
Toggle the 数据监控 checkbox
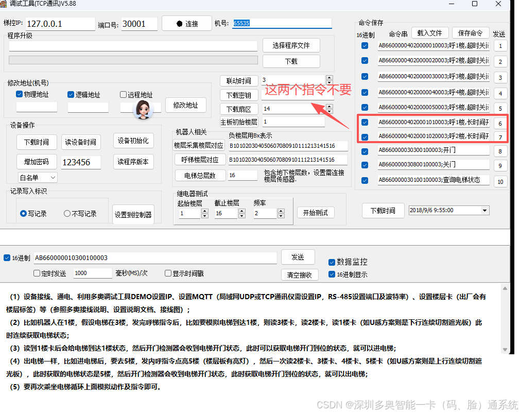(332, 262)
